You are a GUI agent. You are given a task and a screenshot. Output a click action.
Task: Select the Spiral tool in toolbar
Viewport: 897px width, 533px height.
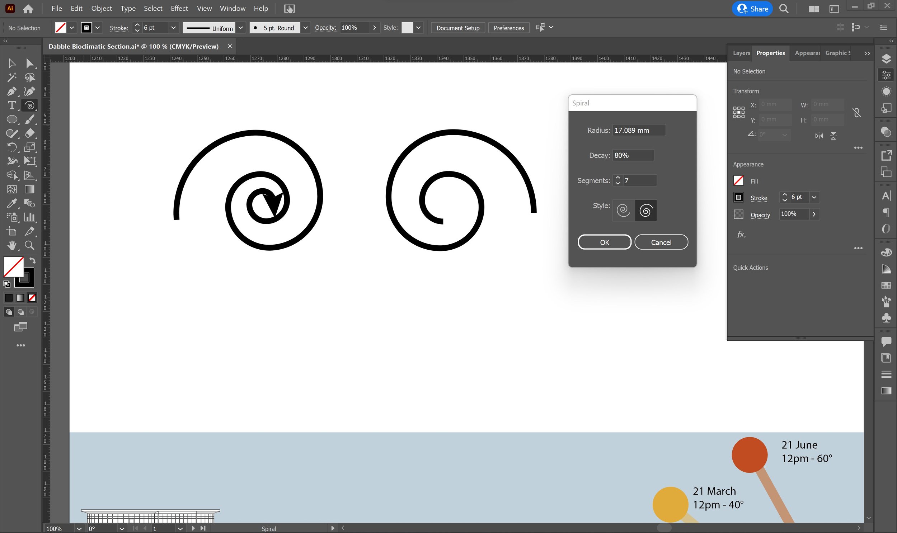pos(30,105)
